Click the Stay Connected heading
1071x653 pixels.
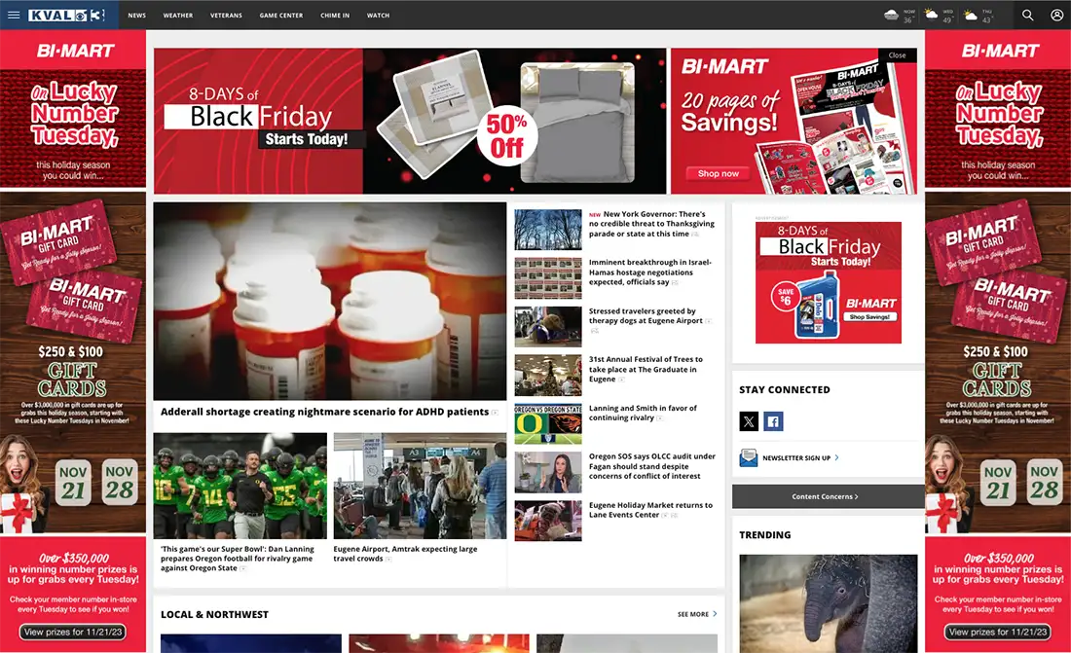(x=784, y=390)
